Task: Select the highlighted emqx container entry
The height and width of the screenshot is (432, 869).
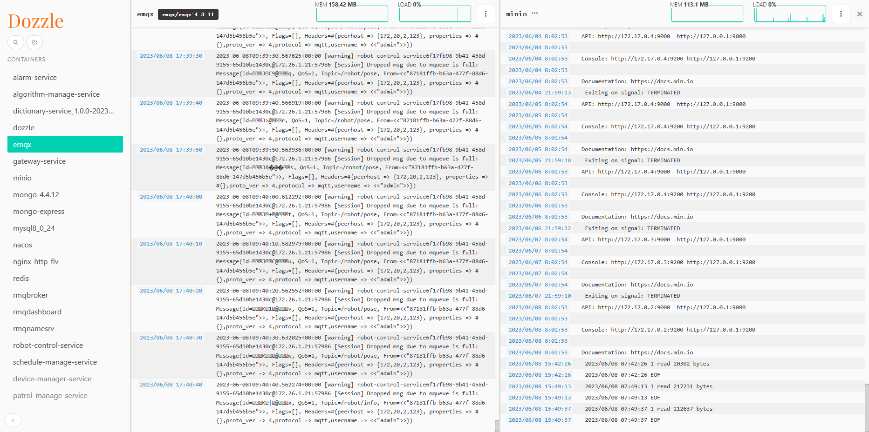Action: (x=65, y=144)
